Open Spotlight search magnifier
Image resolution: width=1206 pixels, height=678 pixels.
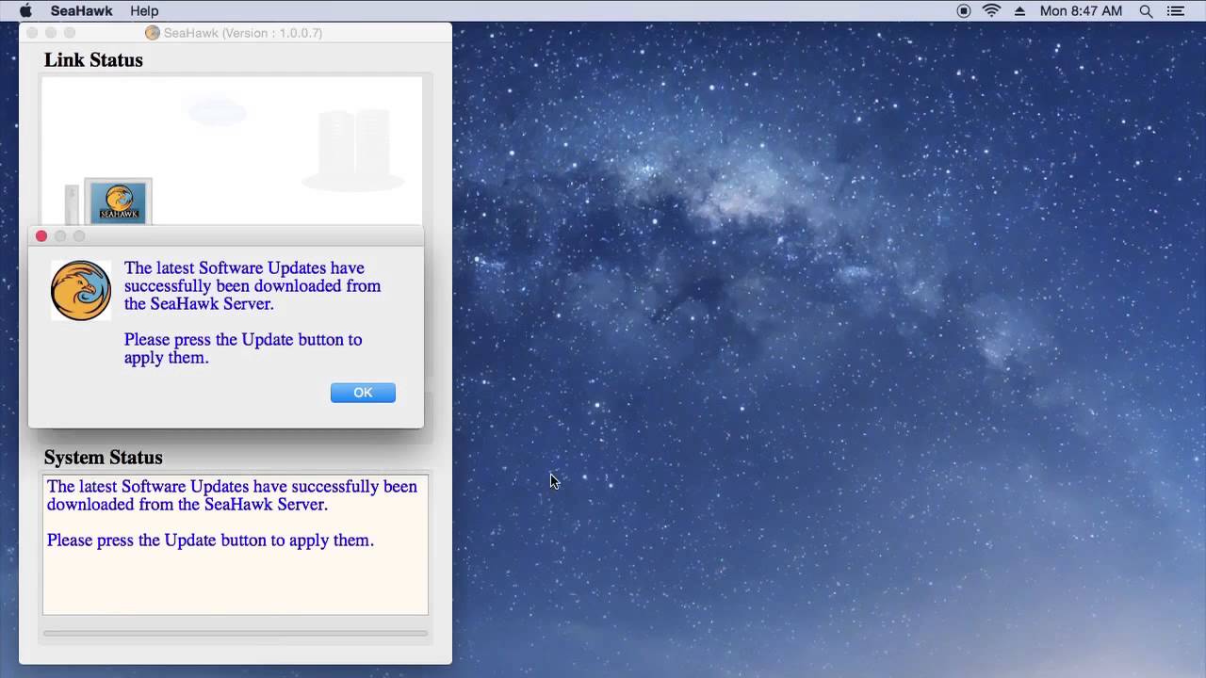coord(1146,11)
